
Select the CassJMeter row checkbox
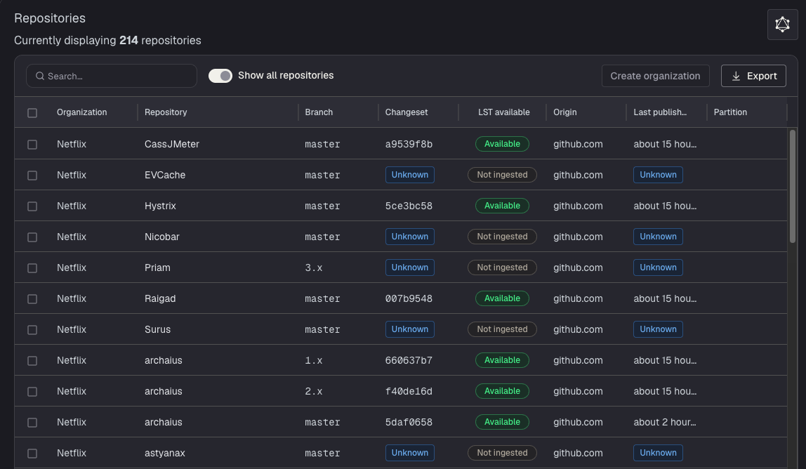32,145
